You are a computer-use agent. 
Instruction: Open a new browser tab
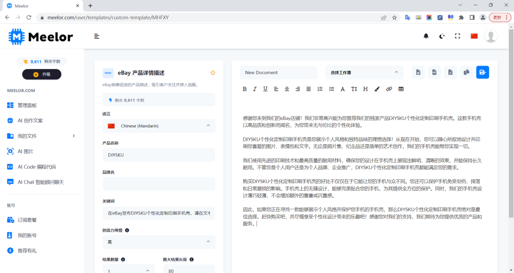(x=90, y=6)
